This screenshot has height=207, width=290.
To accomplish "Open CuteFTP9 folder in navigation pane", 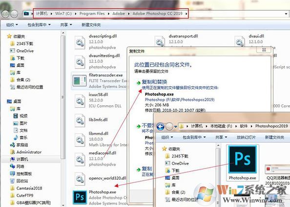I will coord(22,195).
